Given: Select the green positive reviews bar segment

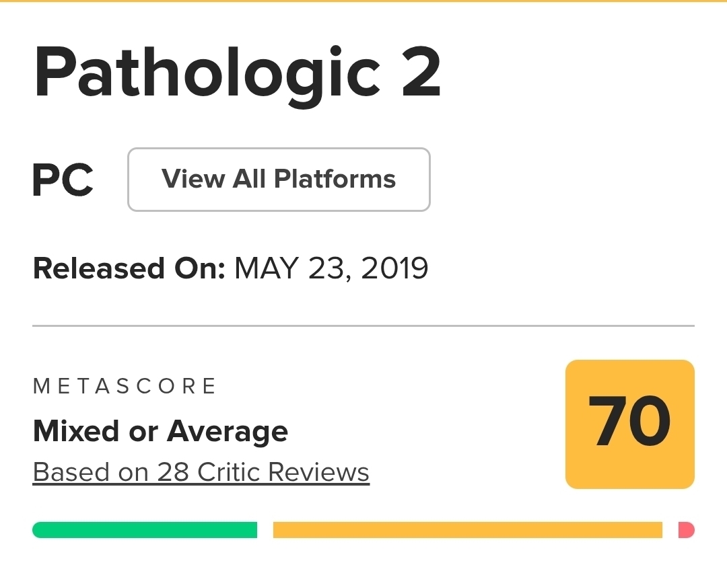Looking at the screenshot, I should [x=145, y=530].
